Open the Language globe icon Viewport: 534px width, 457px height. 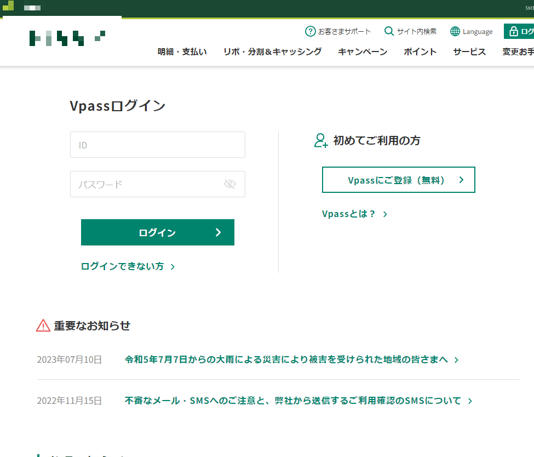pos(456,31)
